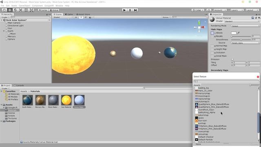Select the Rect transform tool

pos(26,10)
